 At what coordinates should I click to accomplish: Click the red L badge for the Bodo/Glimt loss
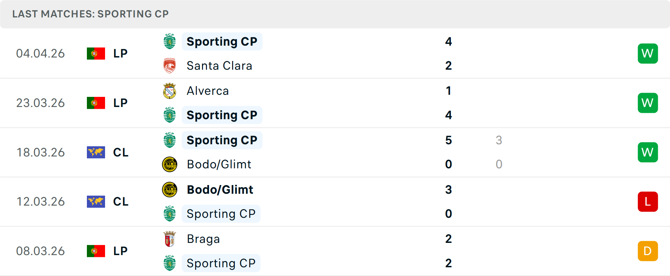(x=648, y=201)
